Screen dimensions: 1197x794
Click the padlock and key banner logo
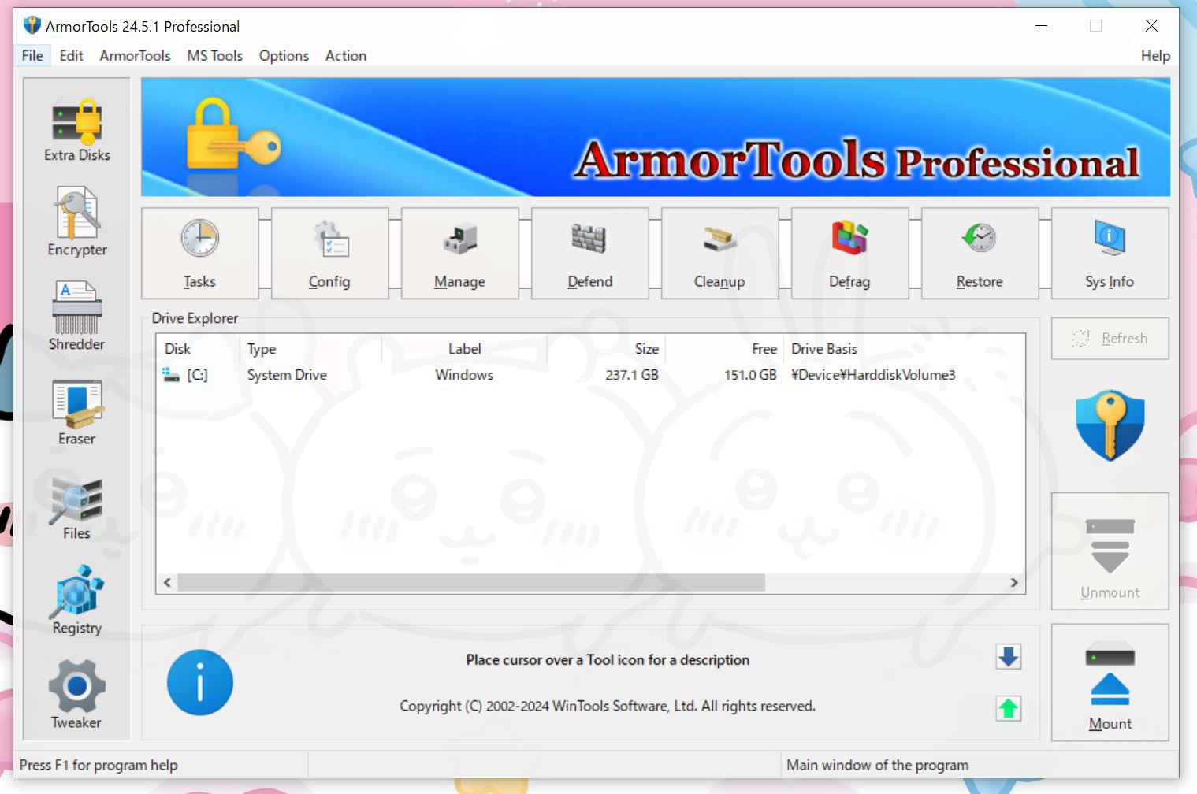pos(233,134)
